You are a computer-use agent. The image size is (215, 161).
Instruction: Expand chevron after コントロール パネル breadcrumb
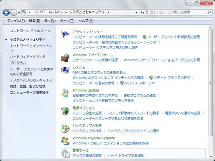point(66,12)
